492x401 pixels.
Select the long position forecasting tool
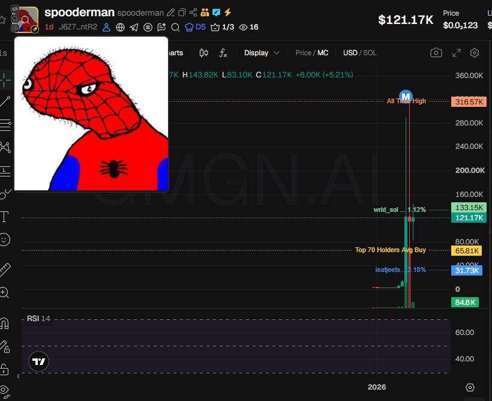5,171
